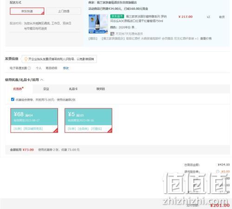The width and height of the screenshot is (232, 209).
Task: Toggle the recommended coupon combination checkbox
Action: click(x=13, y=99)
